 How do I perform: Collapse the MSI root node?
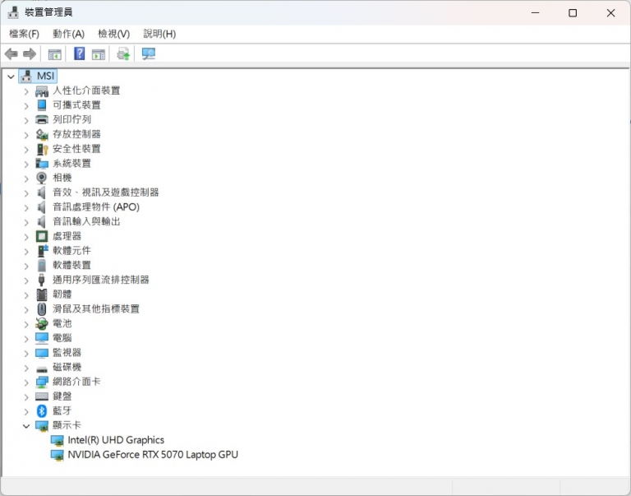[x=11, y=76]
